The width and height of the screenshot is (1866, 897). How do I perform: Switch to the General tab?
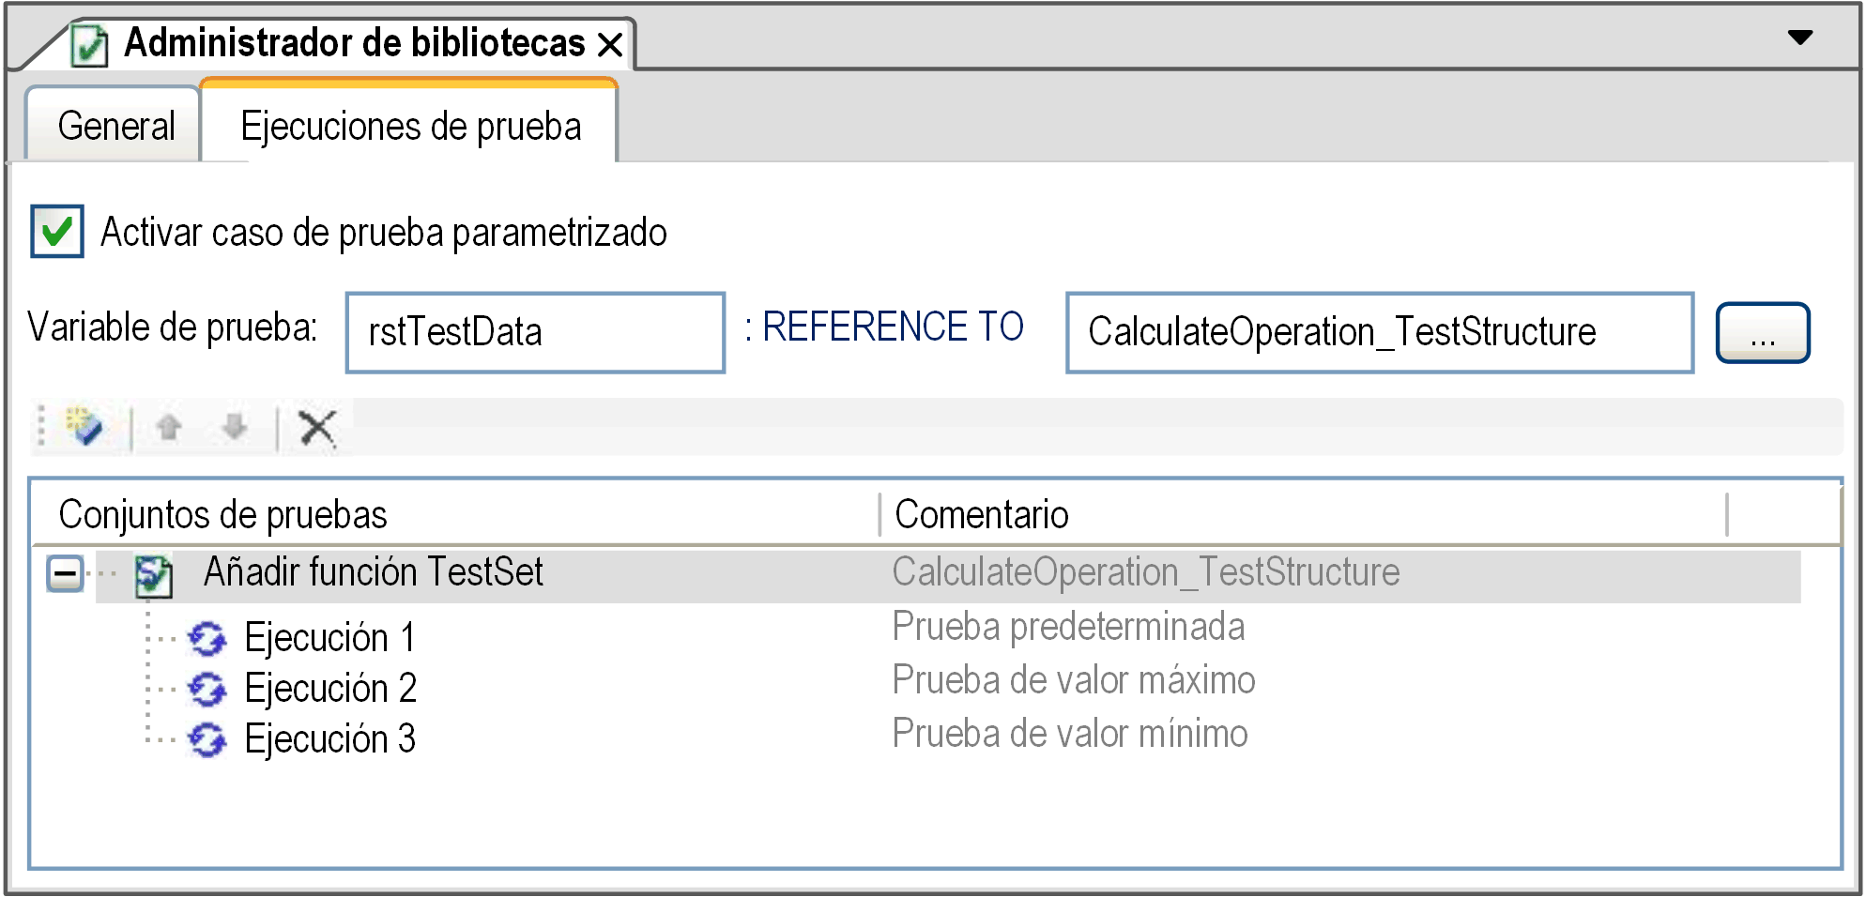coord(115,125)
